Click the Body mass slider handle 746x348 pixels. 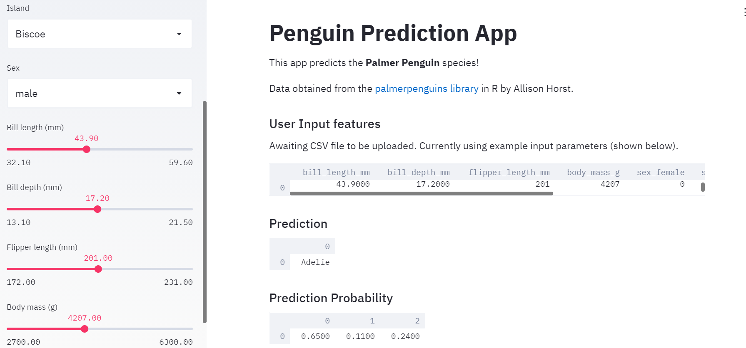[x=85, y=329]
